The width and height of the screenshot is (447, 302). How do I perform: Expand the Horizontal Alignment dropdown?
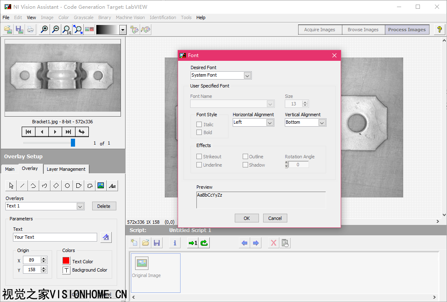(270, 122)
